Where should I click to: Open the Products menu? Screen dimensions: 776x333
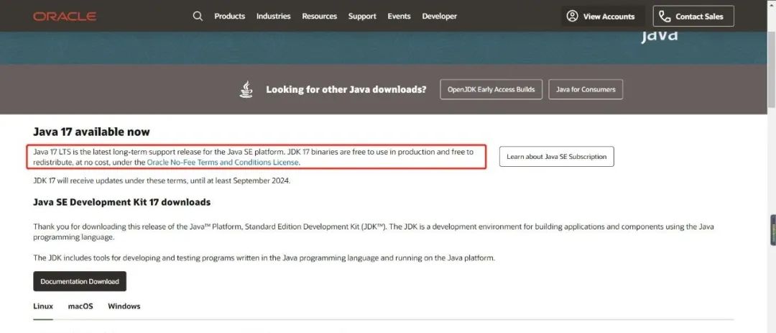pos(230,17)
